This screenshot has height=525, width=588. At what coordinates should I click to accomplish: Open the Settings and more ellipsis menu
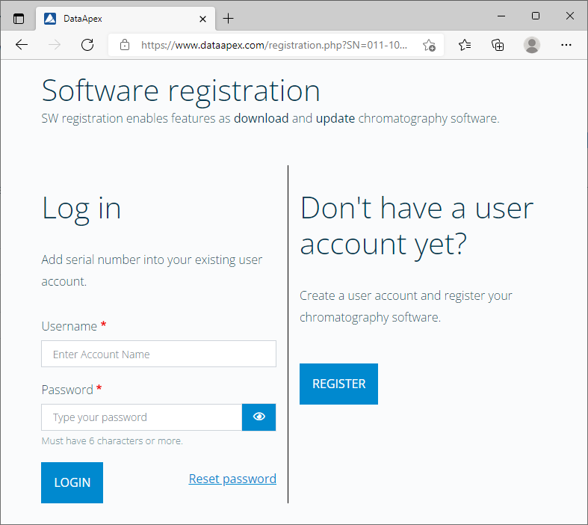[x=566, y=45]
